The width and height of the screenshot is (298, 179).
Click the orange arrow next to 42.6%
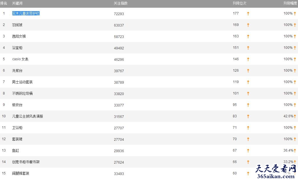(x=295, y=116)
